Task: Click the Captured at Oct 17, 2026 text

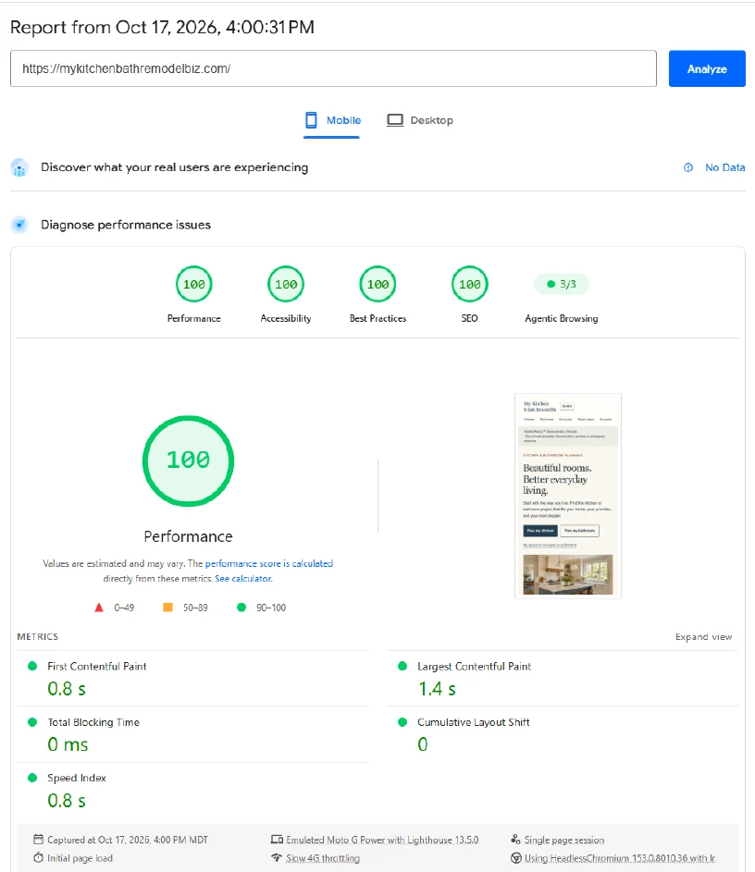Action: pyautogui.click(x=128, y=840)
